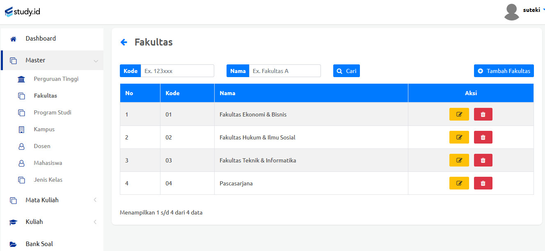Open the suteki user dropdown arrow
The height and width of the screenshot is (251, 545).
click(543, 10)
